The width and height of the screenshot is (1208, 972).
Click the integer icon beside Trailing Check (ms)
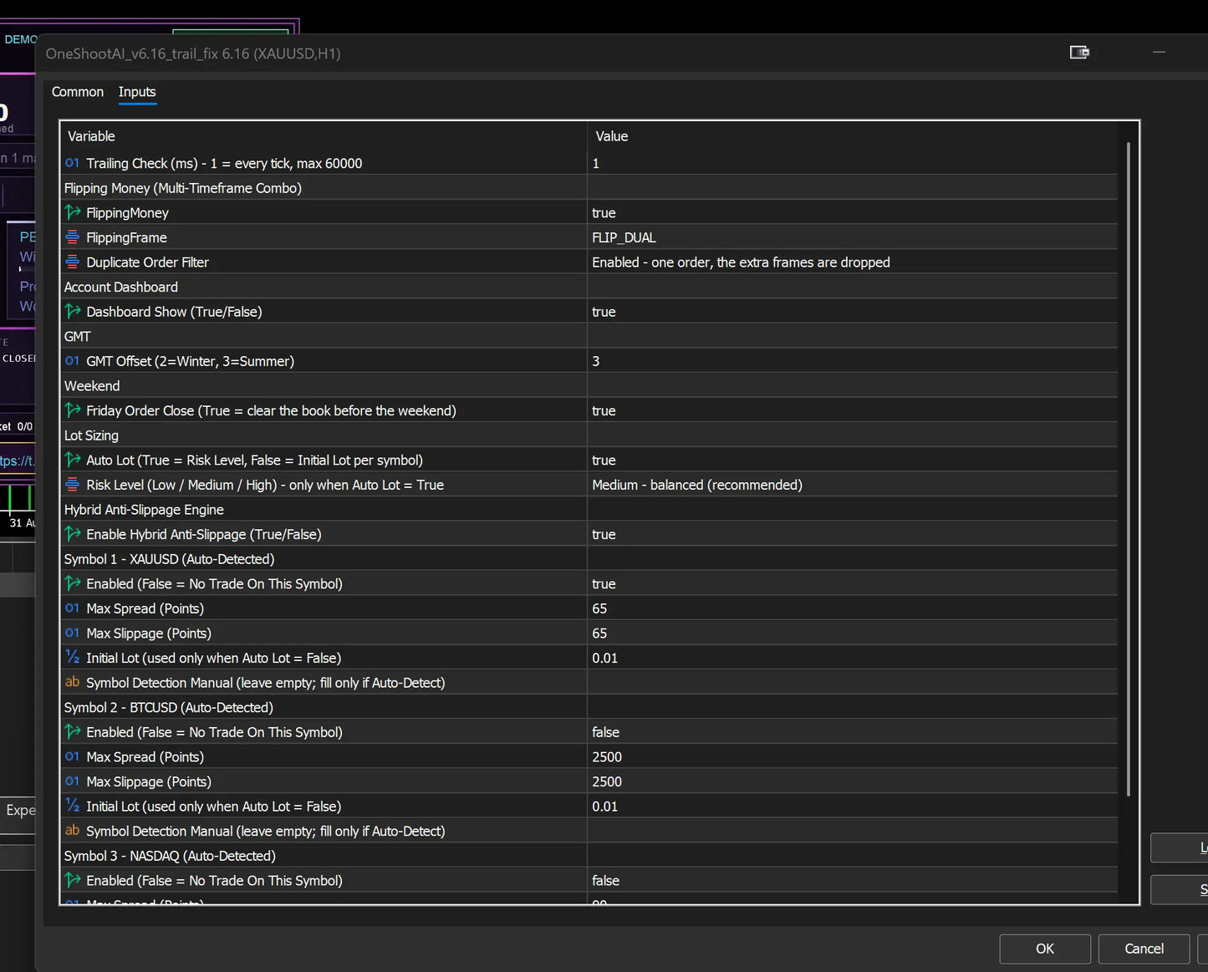pyautogui.click(x=73, y=163)
